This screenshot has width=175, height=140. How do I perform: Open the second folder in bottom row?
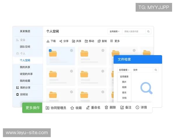84,95
